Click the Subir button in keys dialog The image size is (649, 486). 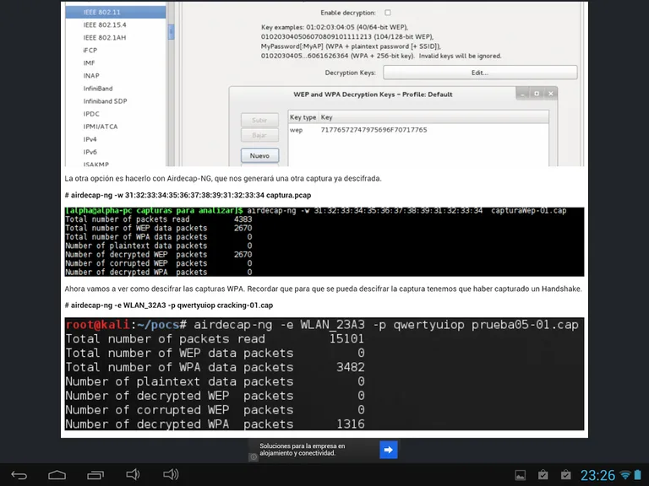pos(259,120)
